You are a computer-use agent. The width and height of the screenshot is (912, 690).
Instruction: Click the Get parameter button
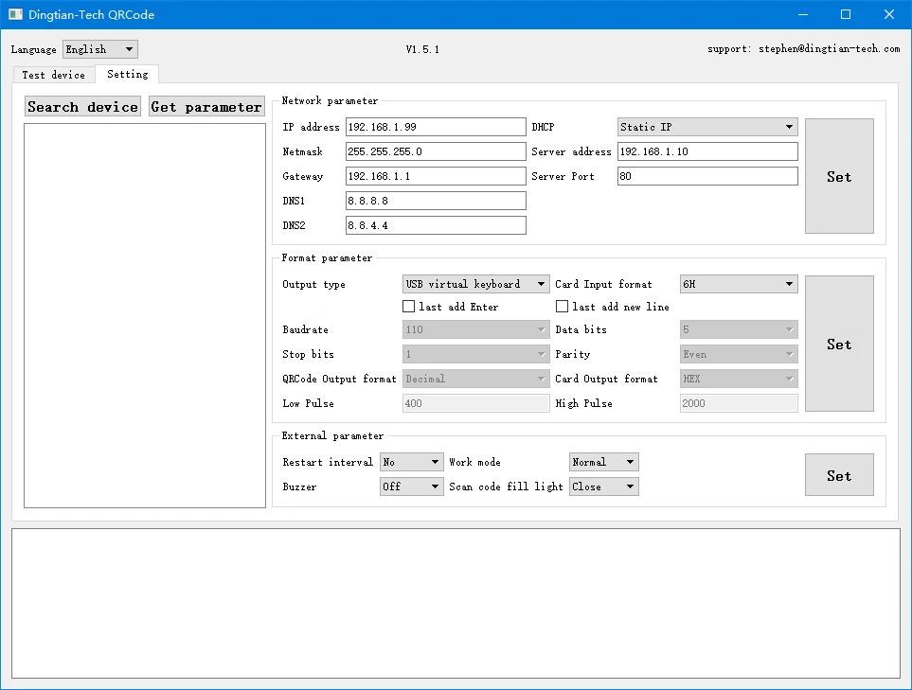(206, 107)
